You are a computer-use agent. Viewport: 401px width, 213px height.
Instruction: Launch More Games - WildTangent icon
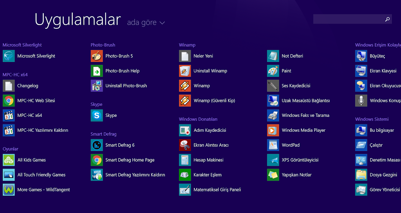[9, 190]
